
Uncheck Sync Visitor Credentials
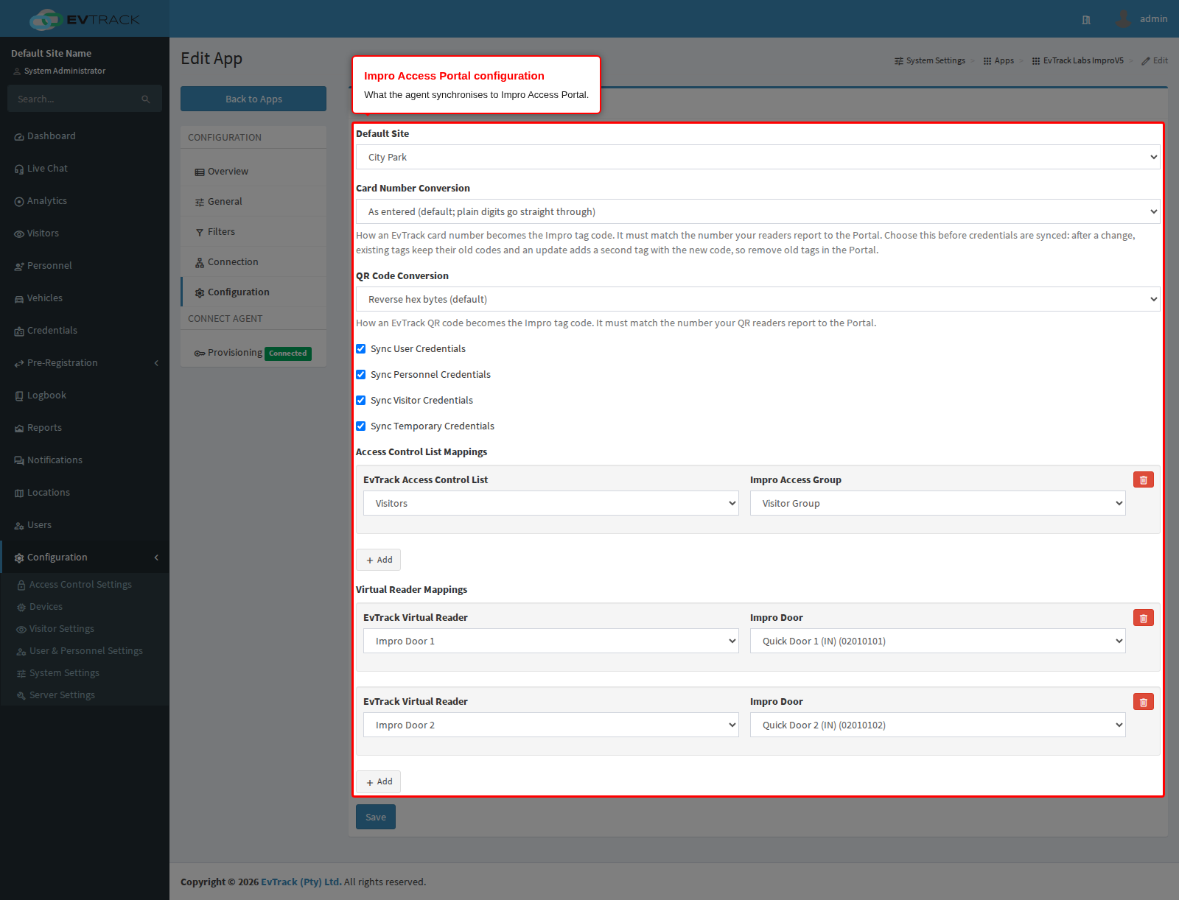[361, 401]
